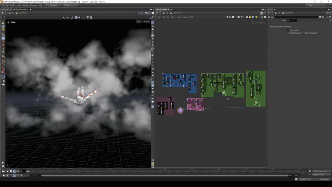The height and width of the screenshot is (187, 332).
Task: Enable the Show Vorticles checkbox
Action: coord(288,30)
